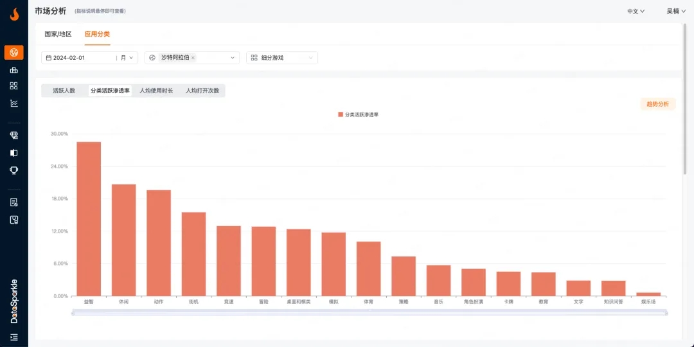
Task: Expand the country selector dropdown arrow
Action: pyautogui.click(x=233, y=58)
